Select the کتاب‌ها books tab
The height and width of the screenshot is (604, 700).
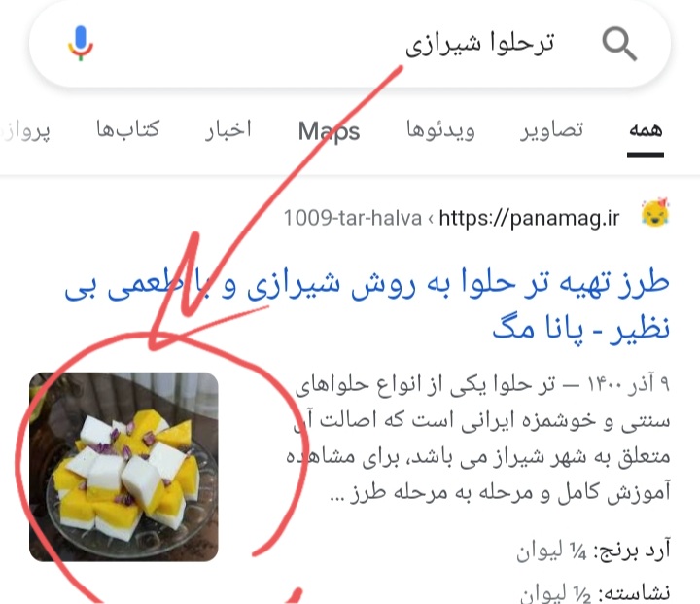[x=127, y=129]
